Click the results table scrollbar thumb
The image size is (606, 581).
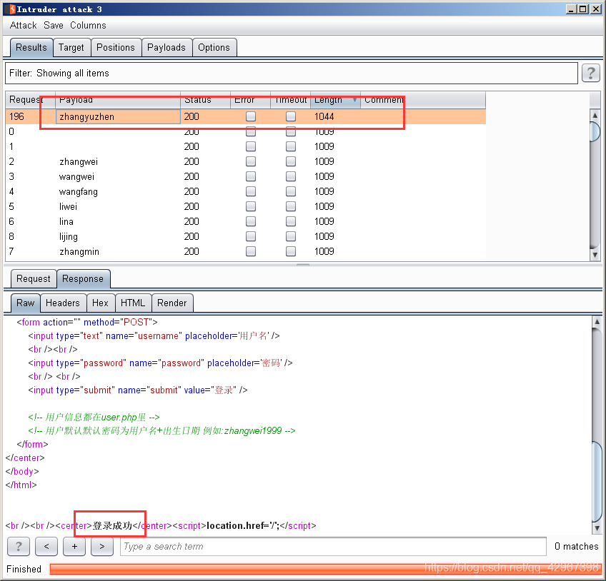tap(595, 131)
